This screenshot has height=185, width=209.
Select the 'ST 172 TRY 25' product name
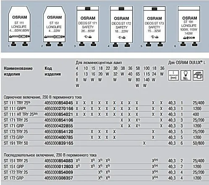[16, 172]
